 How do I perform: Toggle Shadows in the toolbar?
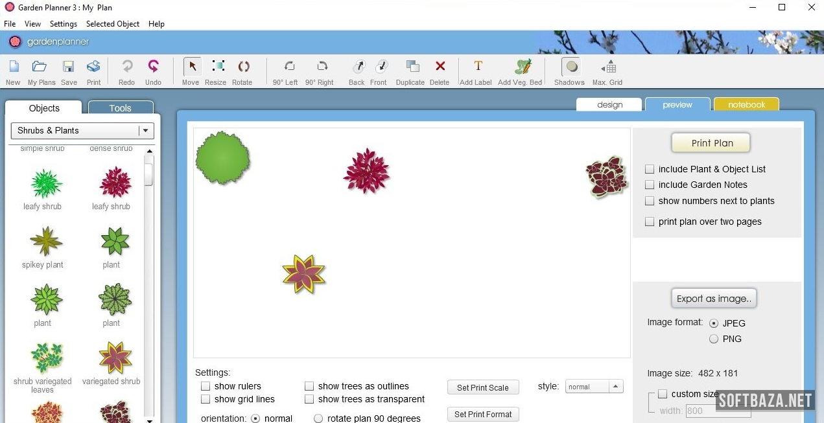point(571,67)
